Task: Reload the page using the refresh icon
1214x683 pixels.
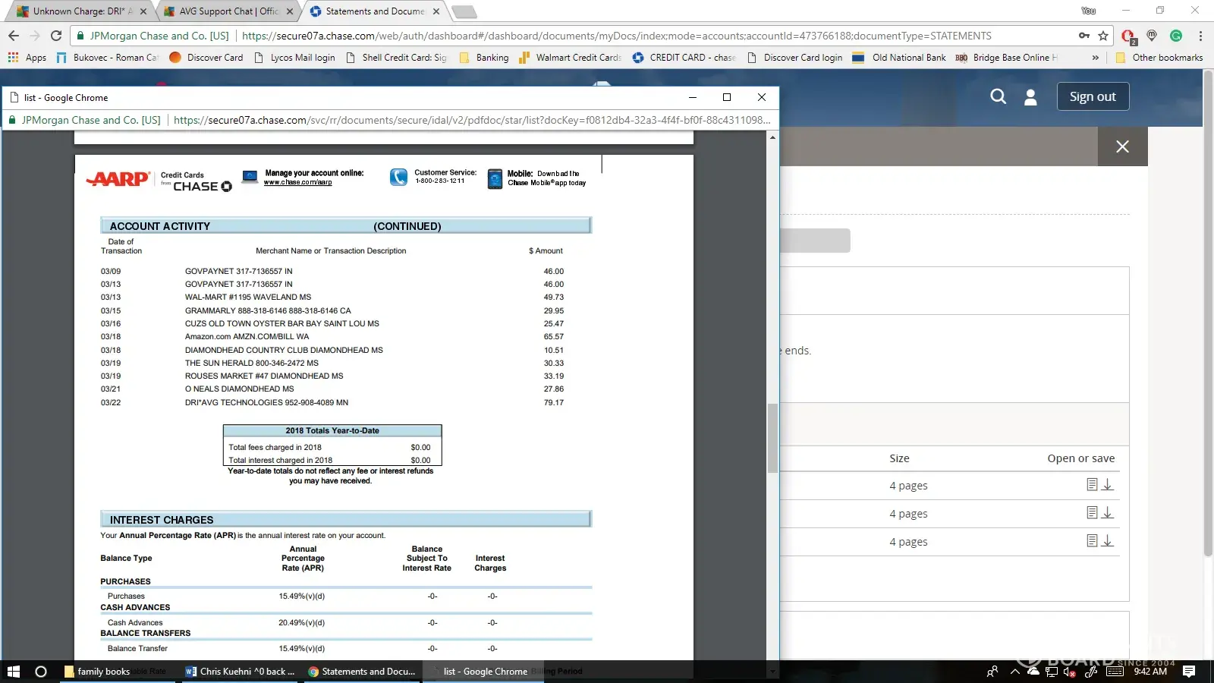Action: pyautogui.click(x=55, y=36)
